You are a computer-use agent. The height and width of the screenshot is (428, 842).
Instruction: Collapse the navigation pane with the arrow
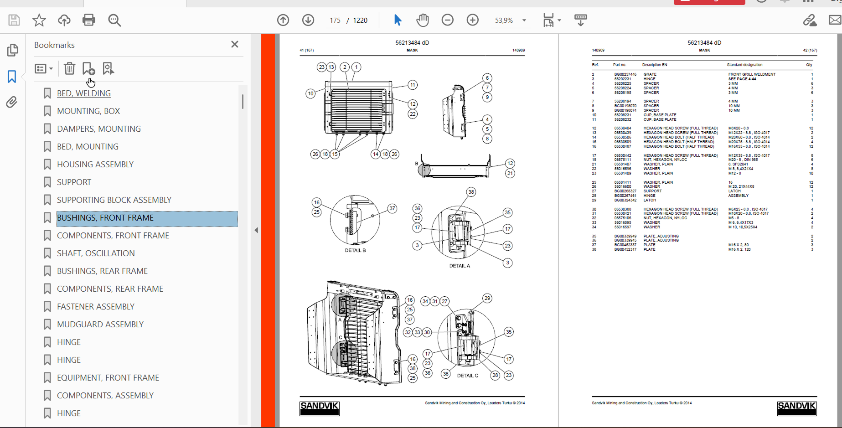[x=256, y=230]
